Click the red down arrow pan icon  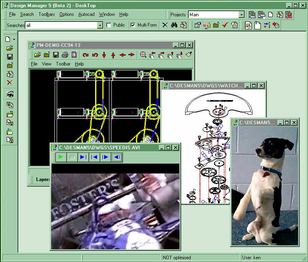[x=104, y=55]
